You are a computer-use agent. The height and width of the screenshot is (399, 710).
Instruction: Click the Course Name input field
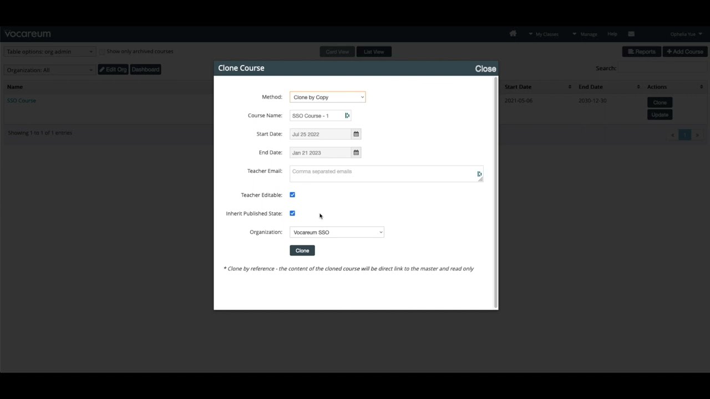click(320, 115)
